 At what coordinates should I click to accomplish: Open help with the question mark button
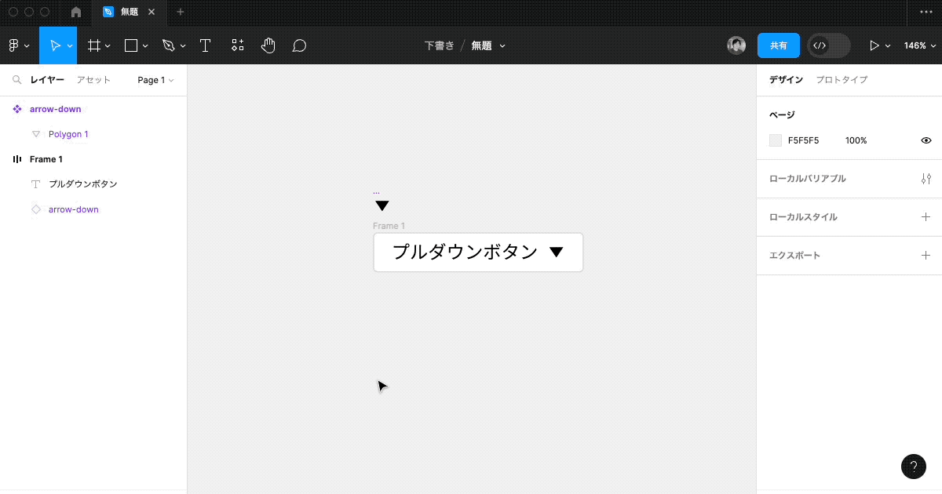[913, 466]
